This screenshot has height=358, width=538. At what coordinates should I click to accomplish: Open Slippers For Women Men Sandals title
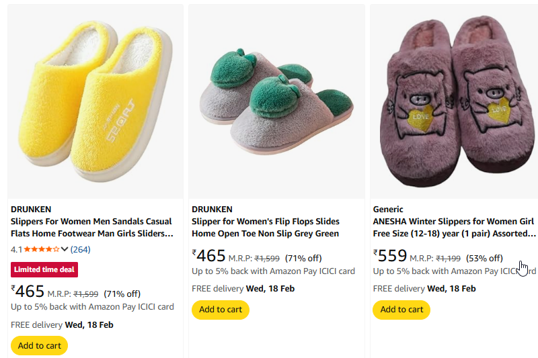(91, 228)
